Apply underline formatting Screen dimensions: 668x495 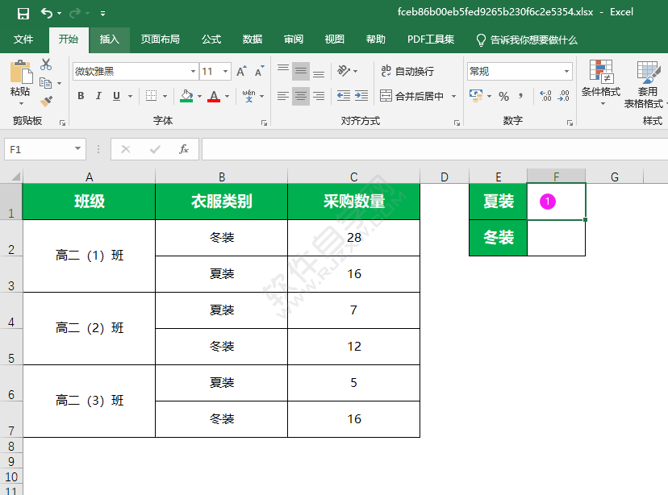[x=116, y=96]
